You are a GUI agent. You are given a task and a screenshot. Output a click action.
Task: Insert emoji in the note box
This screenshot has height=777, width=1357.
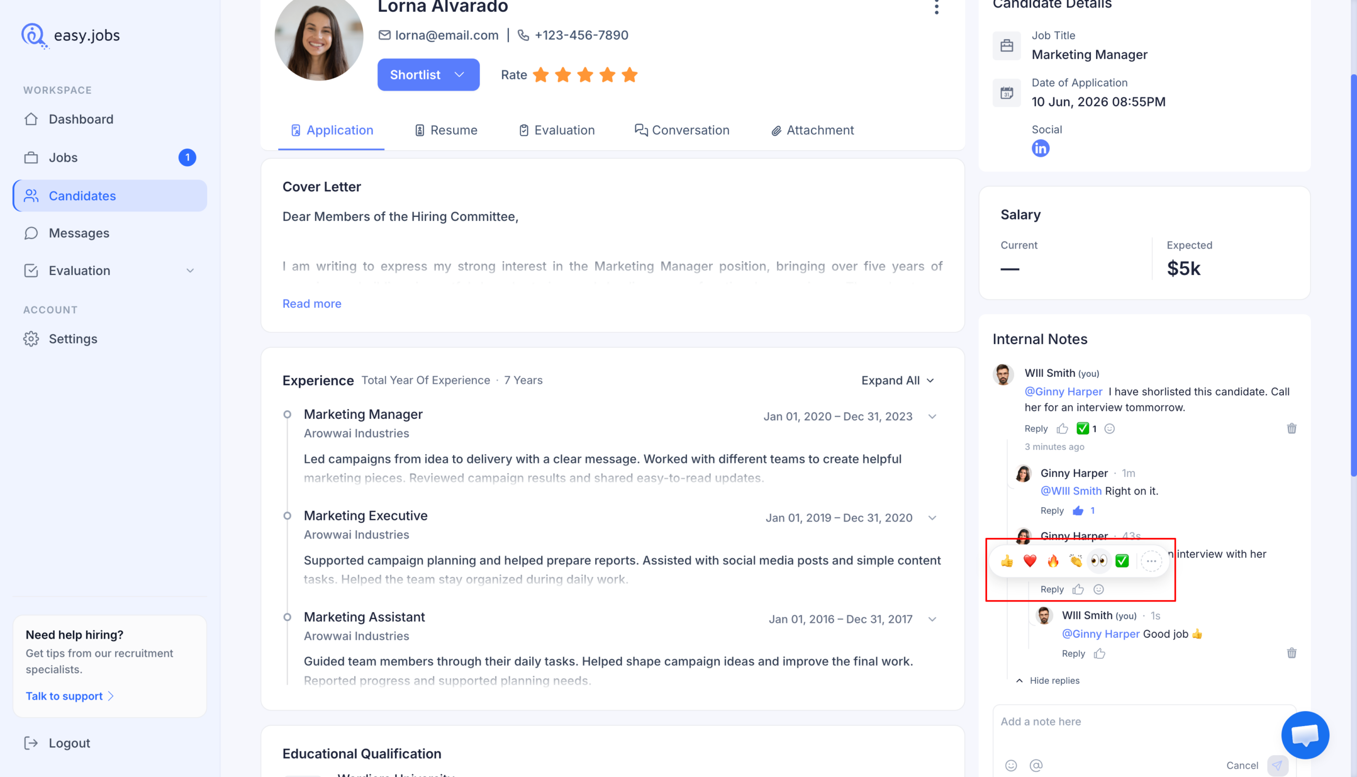(x=1011, y=765)
